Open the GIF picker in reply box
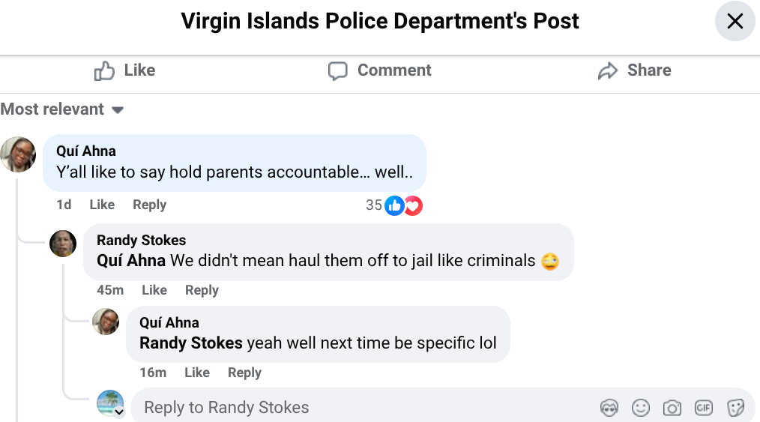The image size is (760, 422). click(x=704, y=408)
